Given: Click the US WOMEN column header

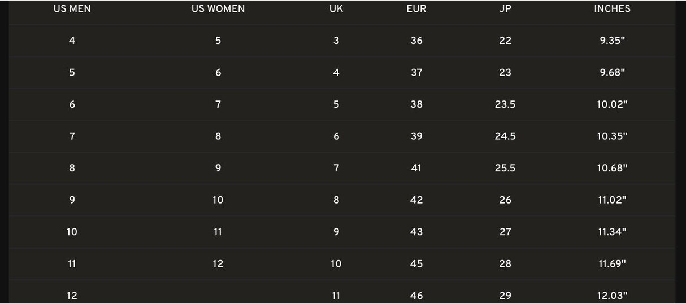Looking at the screenshot, I should point(218,9).
